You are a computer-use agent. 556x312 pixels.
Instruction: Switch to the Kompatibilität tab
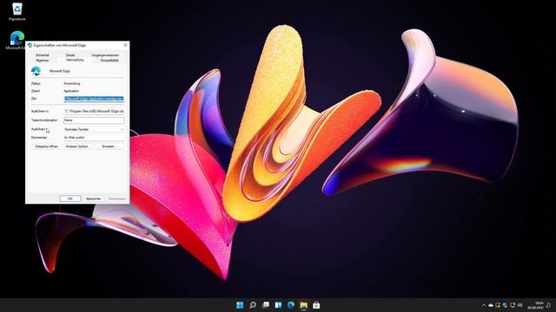click(109, 61)
